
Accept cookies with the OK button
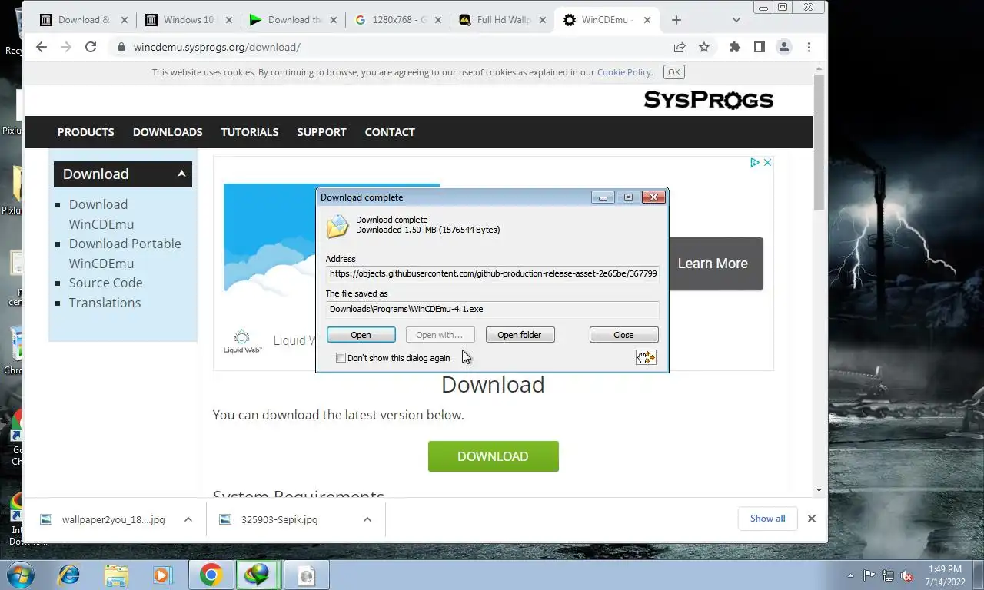[x=674, y=72]
